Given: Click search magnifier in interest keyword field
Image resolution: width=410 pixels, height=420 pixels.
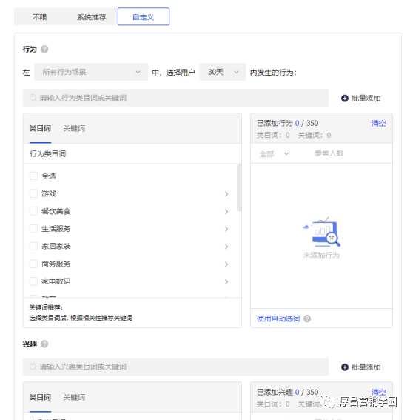Looking at the screenshot, I should [x=33, y=367].
